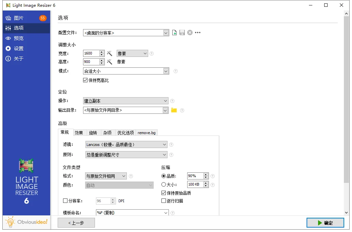
Task: Go back with the 上一步 button
Action: click(76, 223)
